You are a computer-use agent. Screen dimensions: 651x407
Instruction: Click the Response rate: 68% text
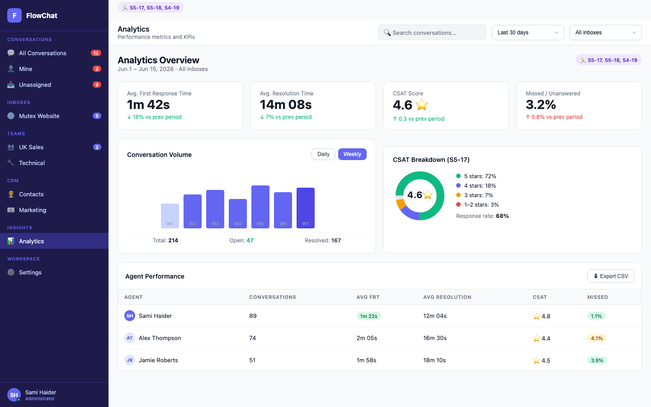[482, 216]
